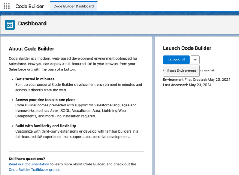Click the Code Builder app name
239x175 pixels.
click(30, 6)
